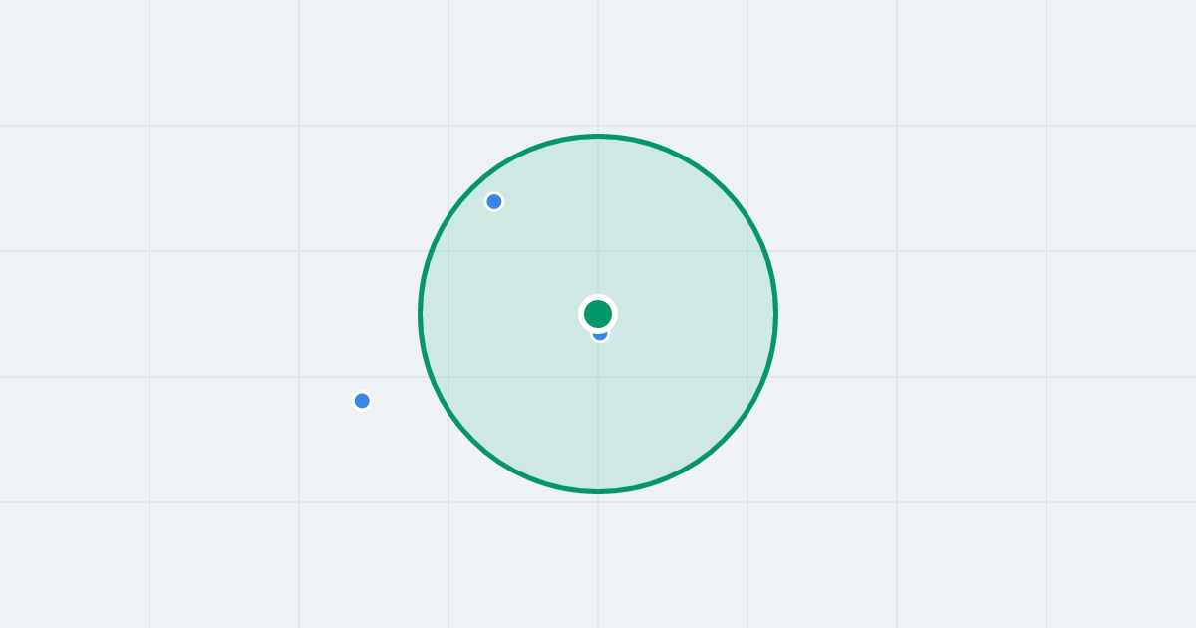Select the blue dot inside the circle's upper-left area
This screenshot has width=1196, height=628.
(494, 201)
